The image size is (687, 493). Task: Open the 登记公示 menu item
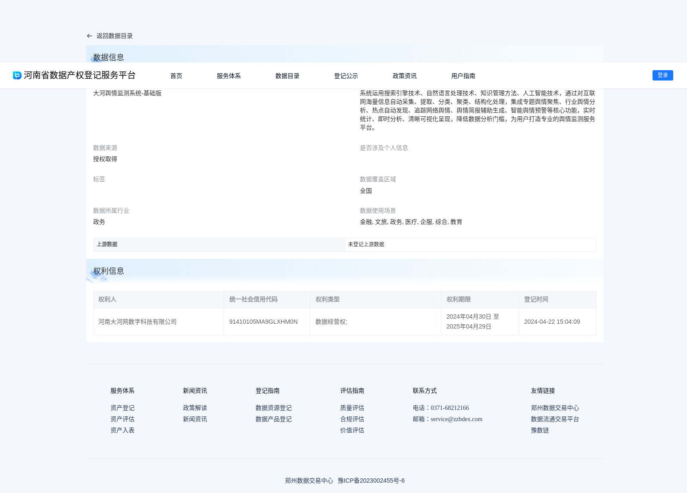346,76
